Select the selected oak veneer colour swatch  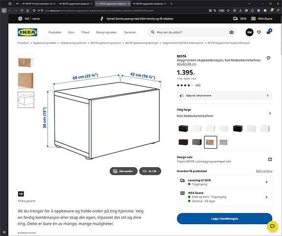(x=210, y=142)
